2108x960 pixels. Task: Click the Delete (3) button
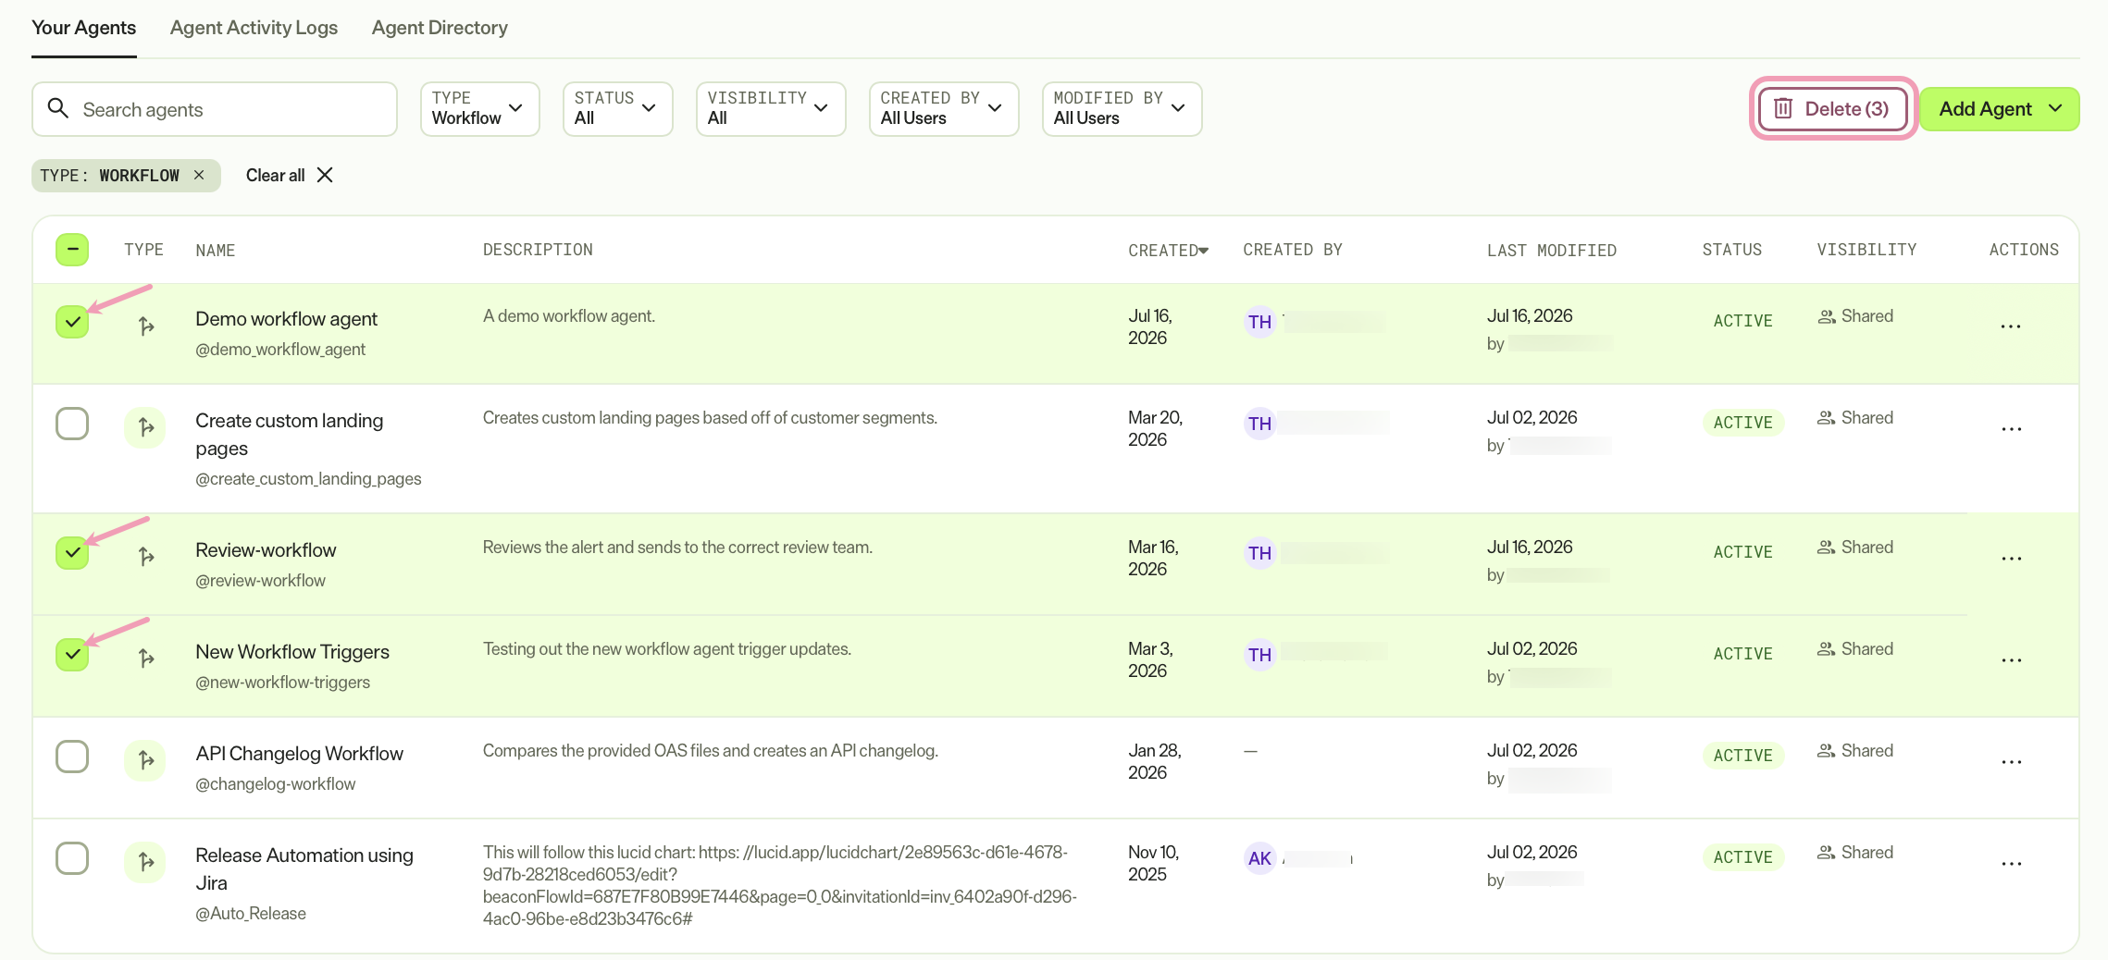[1832, 109]
